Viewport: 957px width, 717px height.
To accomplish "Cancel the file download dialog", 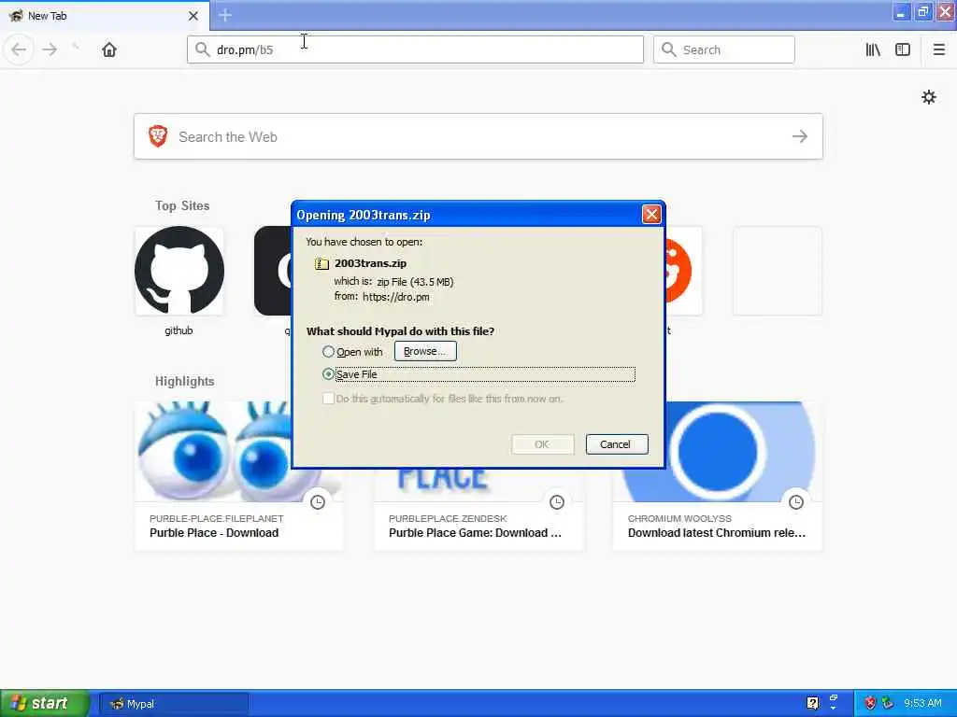I will click(x=617, y=444).
